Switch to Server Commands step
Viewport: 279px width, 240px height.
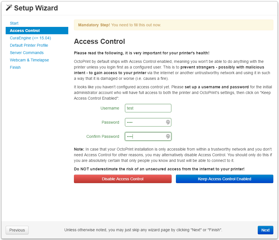pos(27,53)
